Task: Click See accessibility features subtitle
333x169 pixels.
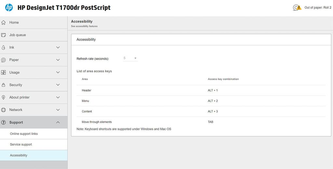Action: (84, 26)
